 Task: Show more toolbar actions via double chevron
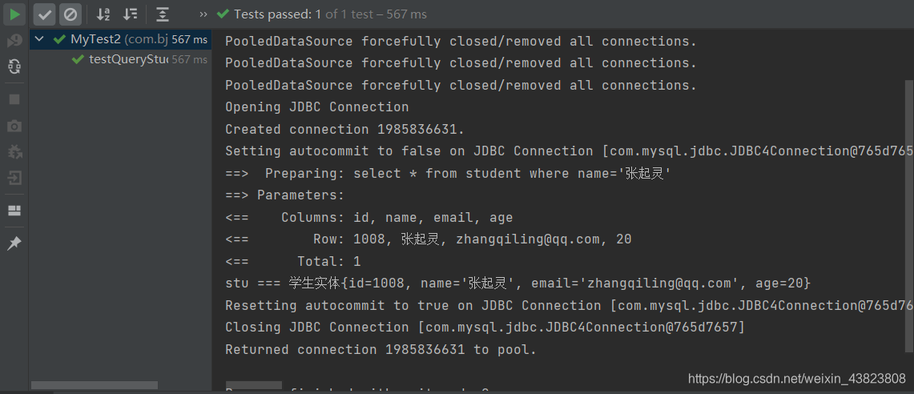tap(203, 14)
